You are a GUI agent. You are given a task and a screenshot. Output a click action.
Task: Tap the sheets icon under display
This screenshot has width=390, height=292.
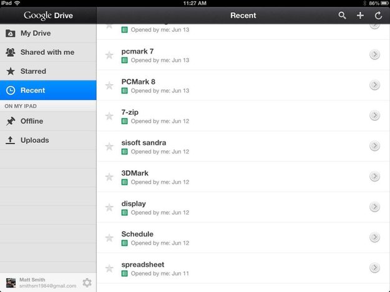pos(125,213)
